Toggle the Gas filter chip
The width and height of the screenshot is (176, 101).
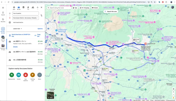75,8
